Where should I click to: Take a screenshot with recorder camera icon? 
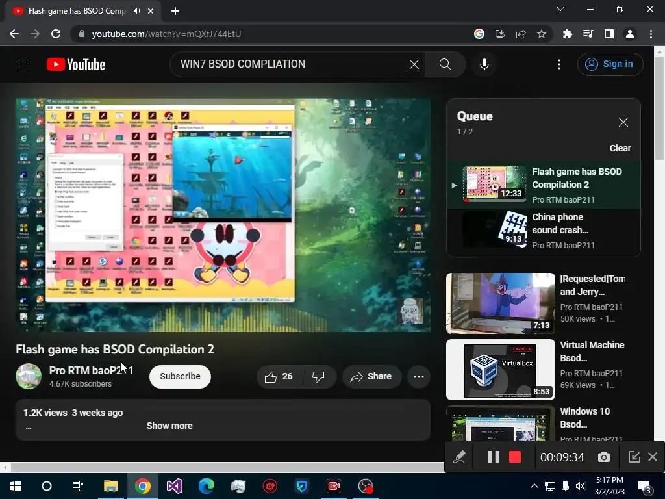pyautogui.click(x=604, y=457)
